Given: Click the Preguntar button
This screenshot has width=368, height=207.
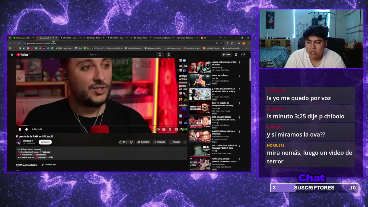Looking at the screenshot, I should pyautogui.click(x=160, y=142).
